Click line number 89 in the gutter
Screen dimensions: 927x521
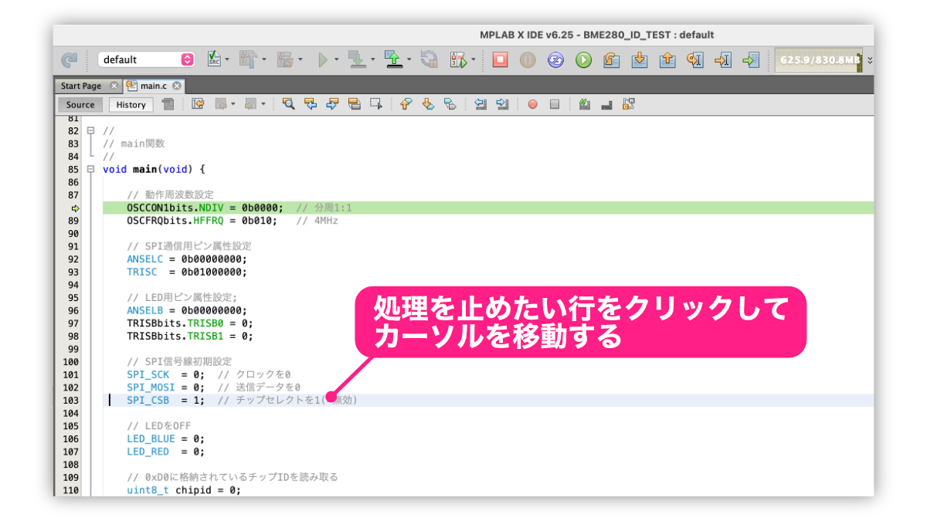73,220
